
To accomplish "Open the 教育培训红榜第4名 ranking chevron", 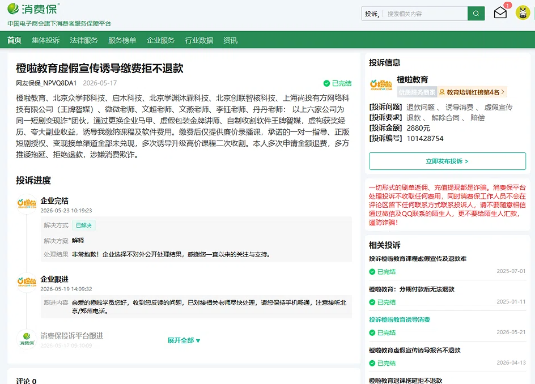I will (x=503, y=92).
